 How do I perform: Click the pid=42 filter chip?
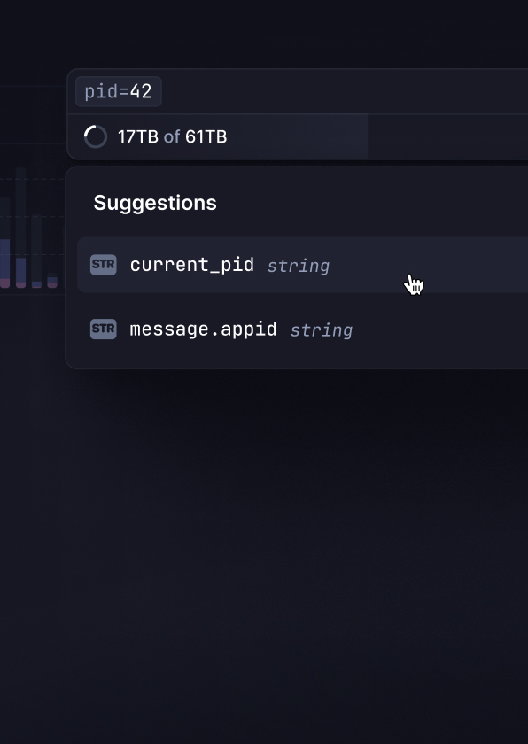point(119,91)
